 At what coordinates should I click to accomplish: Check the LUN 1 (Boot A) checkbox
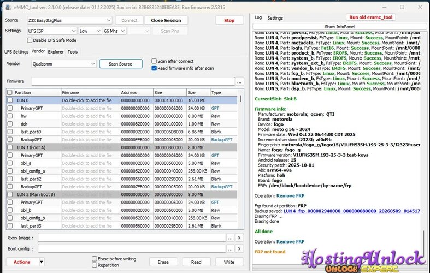(x=10, y=147)
